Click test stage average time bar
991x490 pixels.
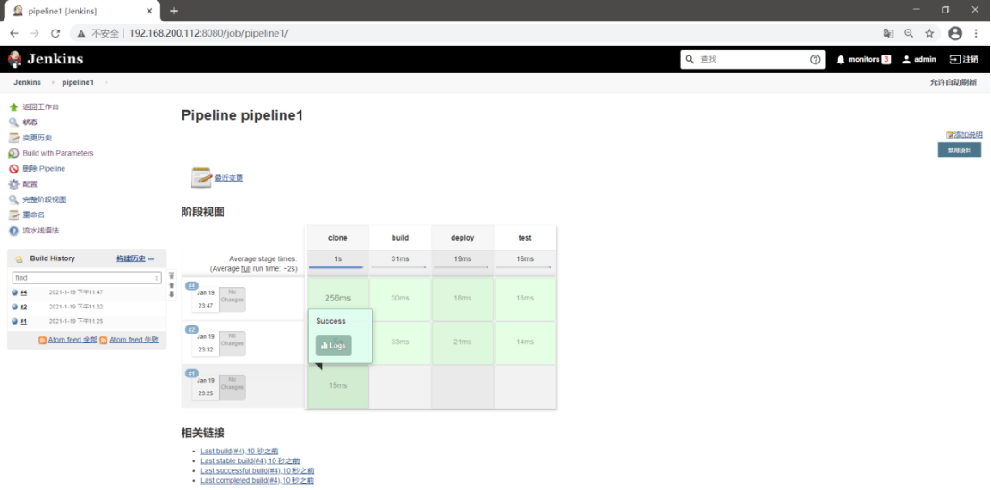pyautogui.click(x=524, y=267)
